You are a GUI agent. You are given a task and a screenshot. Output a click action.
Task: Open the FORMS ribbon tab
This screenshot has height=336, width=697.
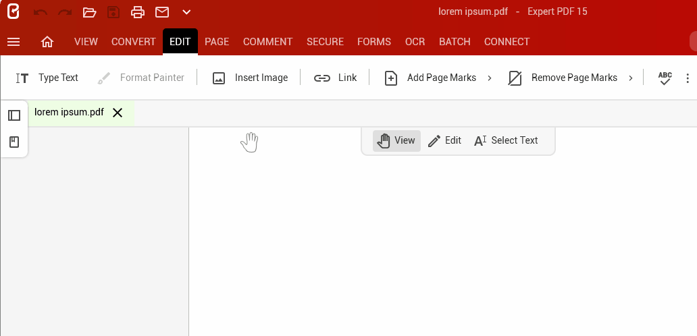[374, 42]
